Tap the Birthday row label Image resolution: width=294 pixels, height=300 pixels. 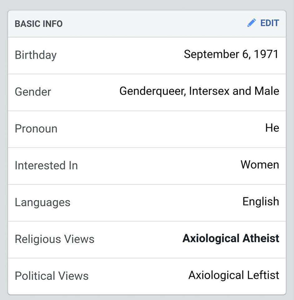(x=36, y=55)
